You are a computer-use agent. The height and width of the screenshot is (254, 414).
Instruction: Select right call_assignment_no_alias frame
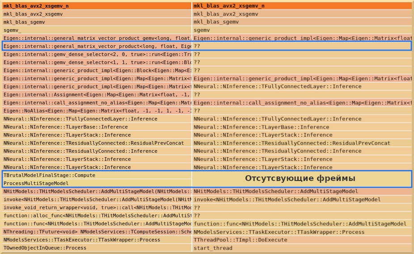(302, 103)
